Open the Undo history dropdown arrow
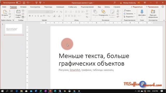The width and height of the screenshot is (166, 93). (x=30, y=3)
